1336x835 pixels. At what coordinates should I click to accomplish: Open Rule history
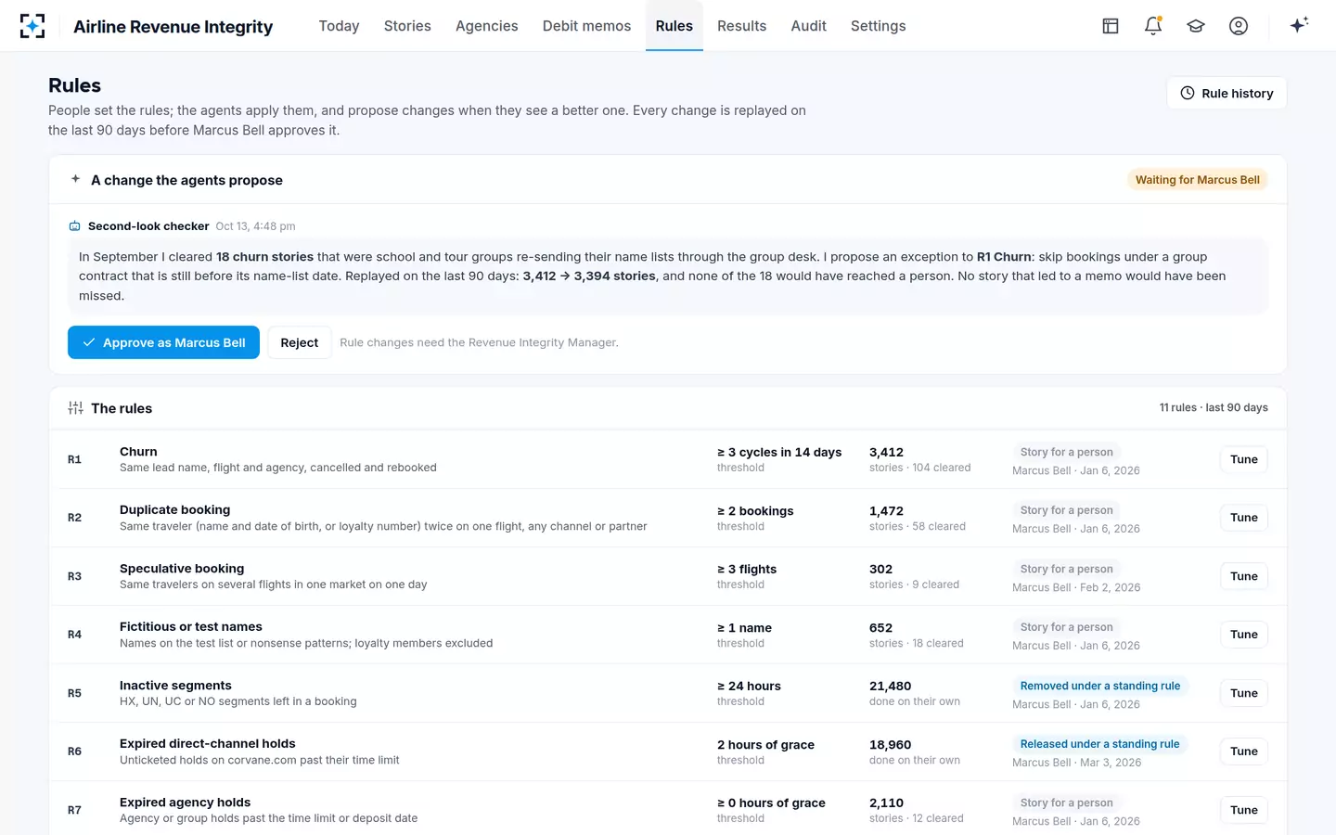[x=1227, y=93]
